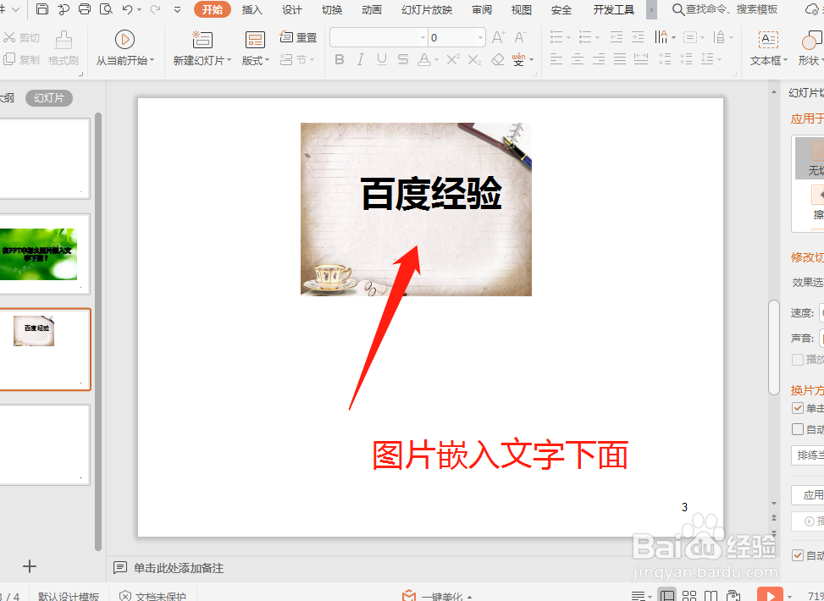Click the slide thumbnail panel vertical scrollbar
Screen dimensions: 824x601
(x=97, y=332)
